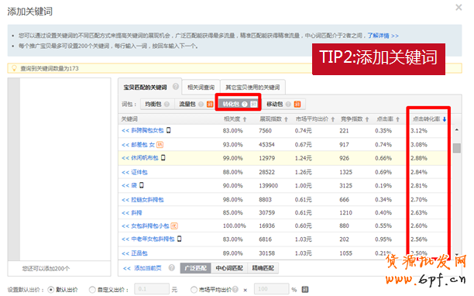Click help icon beside 添加当前页
The image size is (474, 296).
pyautogui.click(x=172, y=268)
